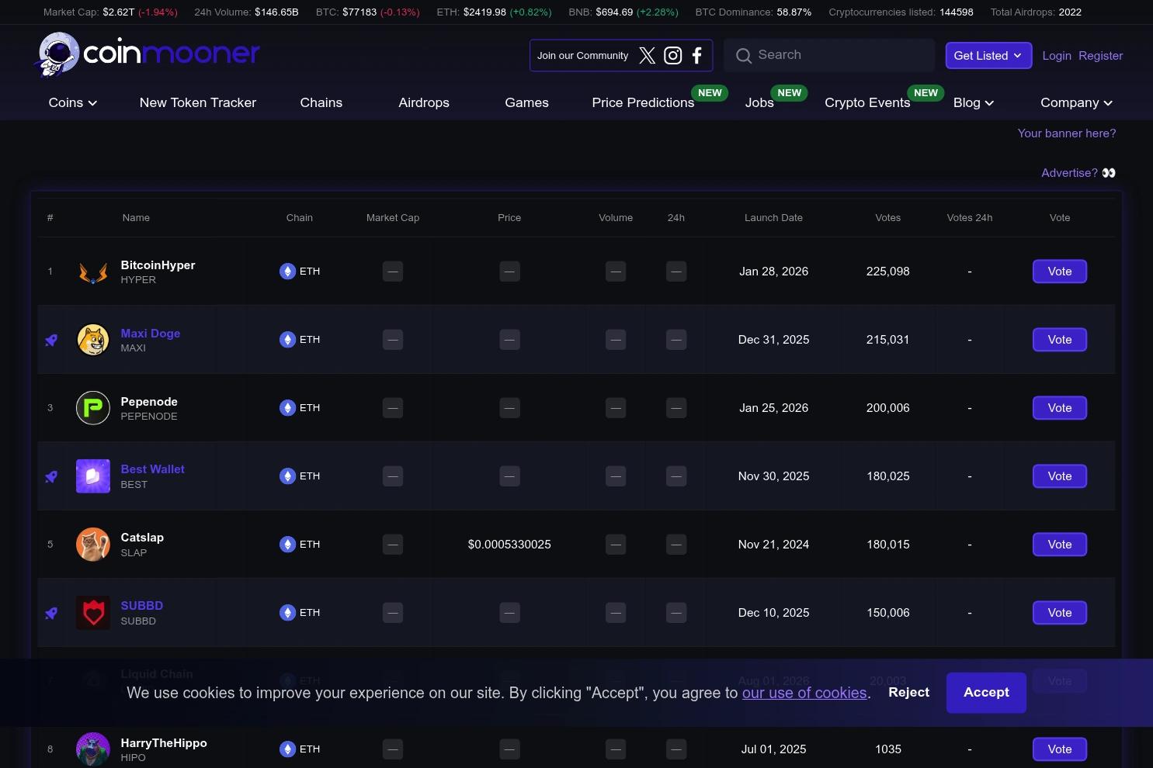Sort by the Votes column header
The image size is (1153, 768).
(888, 218)
